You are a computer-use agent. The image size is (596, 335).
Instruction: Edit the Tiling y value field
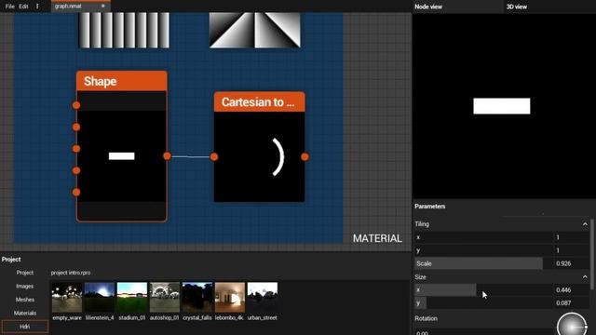(571, 250)
